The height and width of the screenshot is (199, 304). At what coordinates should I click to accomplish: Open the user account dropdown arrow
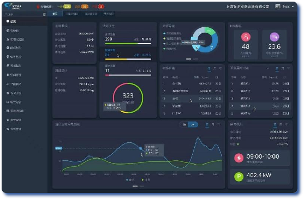click(x=293, y=7)
